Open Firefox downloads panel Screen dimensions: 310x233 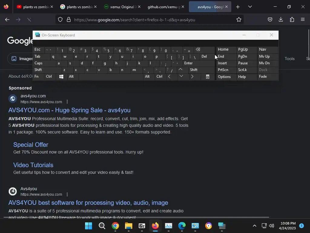point(281,20)
